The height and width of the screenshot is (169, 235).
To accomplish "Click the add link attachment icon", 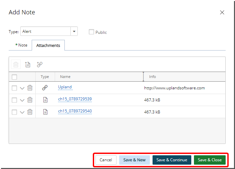I will [40, 65].
